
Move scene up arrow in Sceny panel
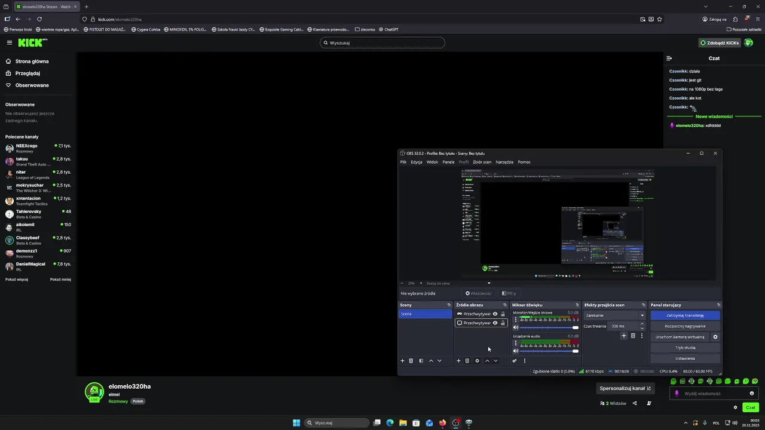tap(431, 361)
